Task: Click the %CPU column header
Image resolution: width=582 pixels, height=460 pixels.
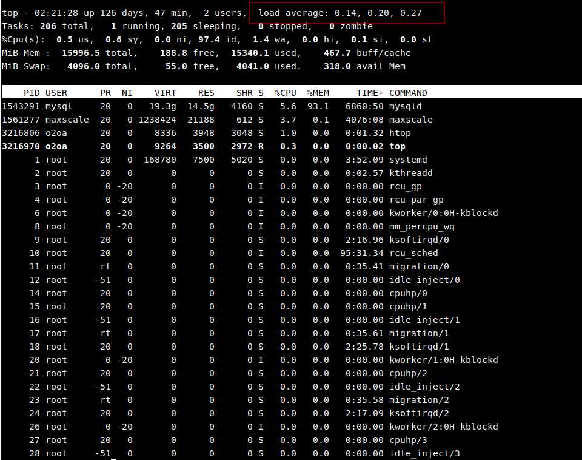Action: [x=285, y=93]
